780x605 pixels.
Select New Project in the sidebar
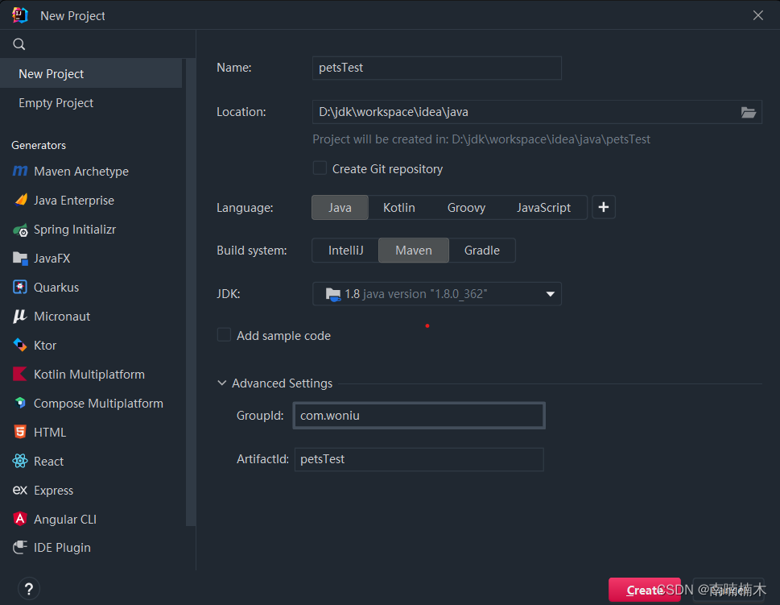tap(91, 73)
